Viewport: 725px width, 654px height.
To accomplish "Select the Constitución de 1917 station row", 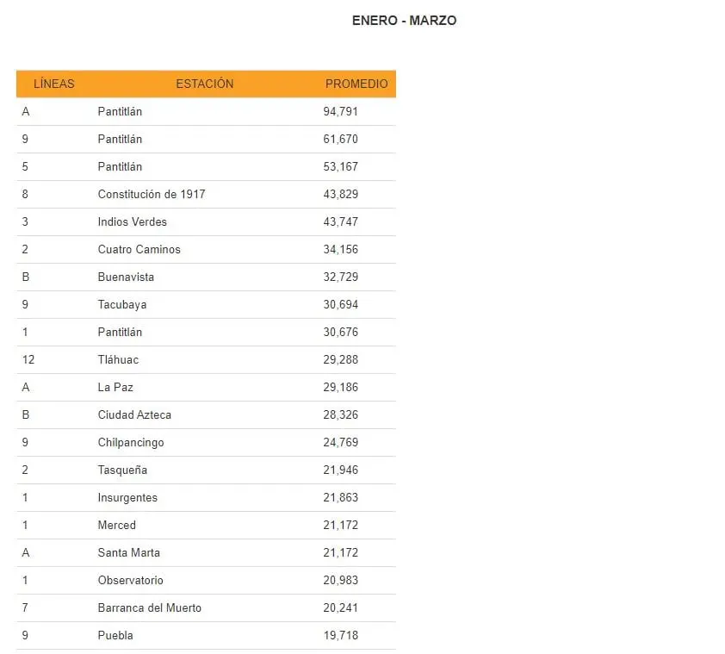I will coord(206,194).
